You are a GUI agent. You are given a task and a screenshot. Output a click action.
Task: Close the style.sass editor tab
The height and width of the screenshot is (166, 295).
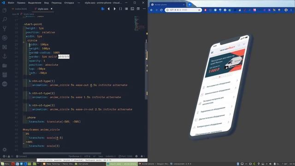tap(51, 9)
